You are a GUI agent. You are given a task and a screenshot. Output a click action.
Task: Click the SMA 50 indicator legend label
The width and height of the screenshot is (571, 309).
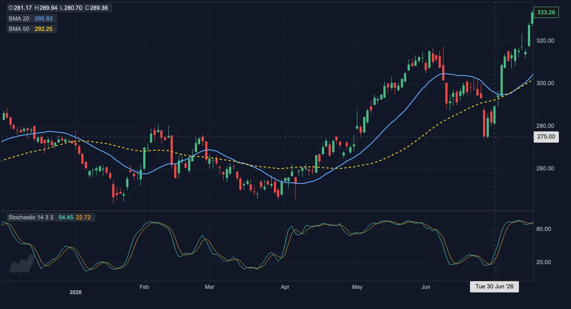point(18,29)
